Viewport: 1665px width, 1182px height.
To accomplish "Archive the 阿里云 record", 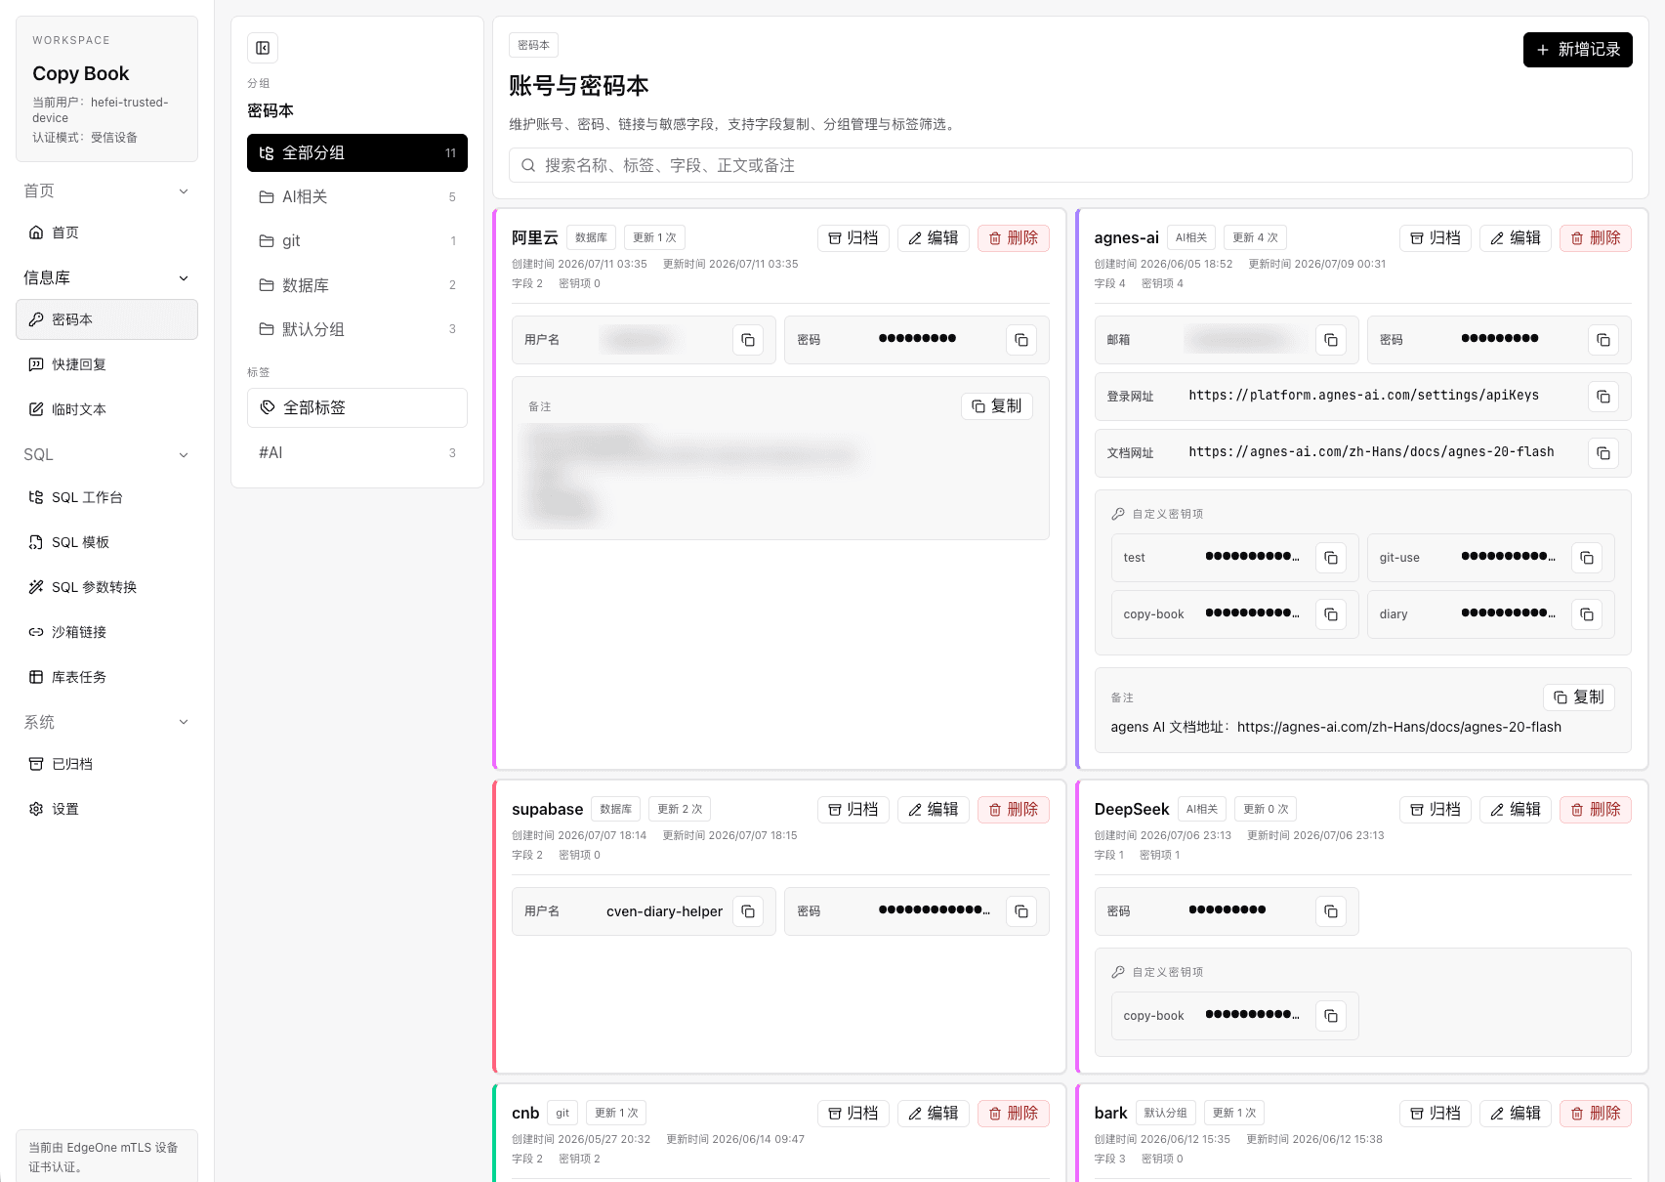I will pos(853,238).
